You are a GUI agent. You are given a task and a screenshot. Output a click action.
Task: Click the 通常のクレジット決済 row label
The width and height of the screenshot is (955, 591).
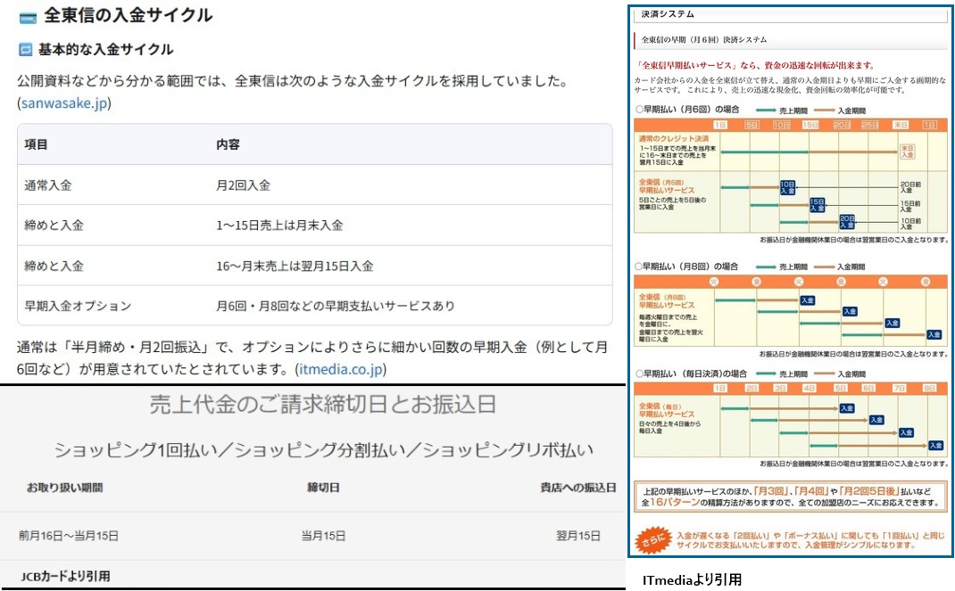point(674,139)
